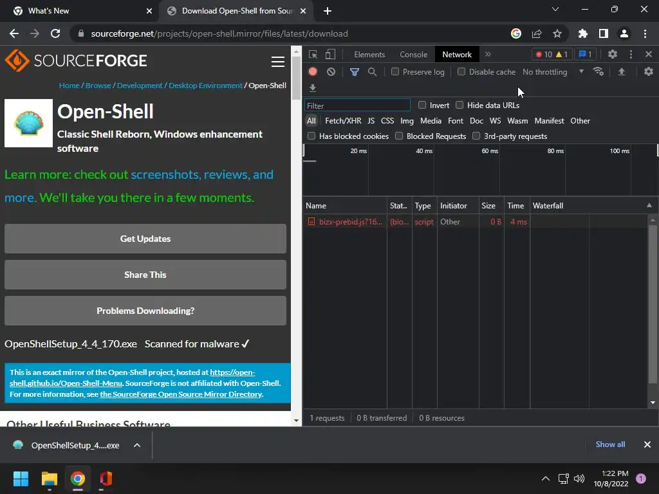This screenshot has height=494, width=659.
Task: Filter requests by Img type
Action: tap(407, 120)
